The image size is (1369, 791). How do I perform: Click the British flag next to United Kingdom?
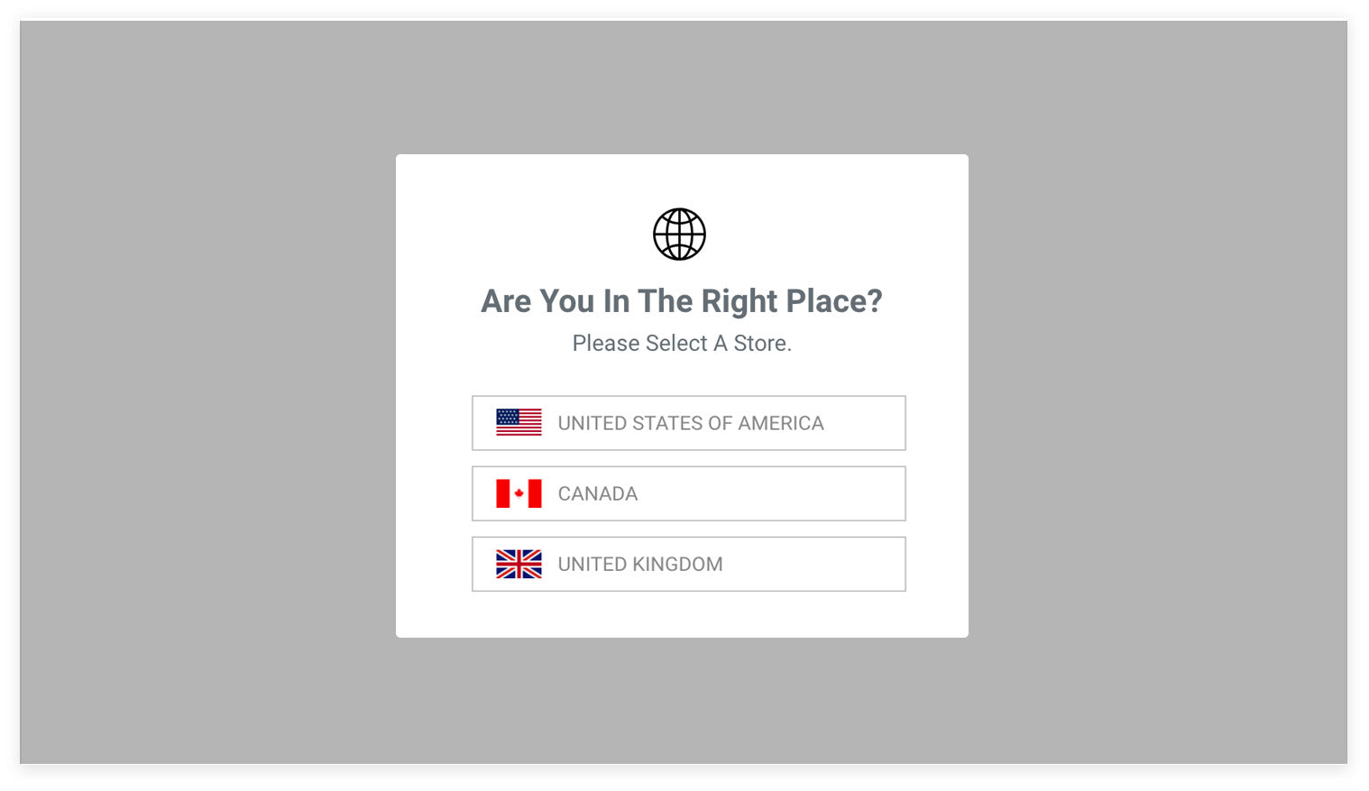coord(518,564)
